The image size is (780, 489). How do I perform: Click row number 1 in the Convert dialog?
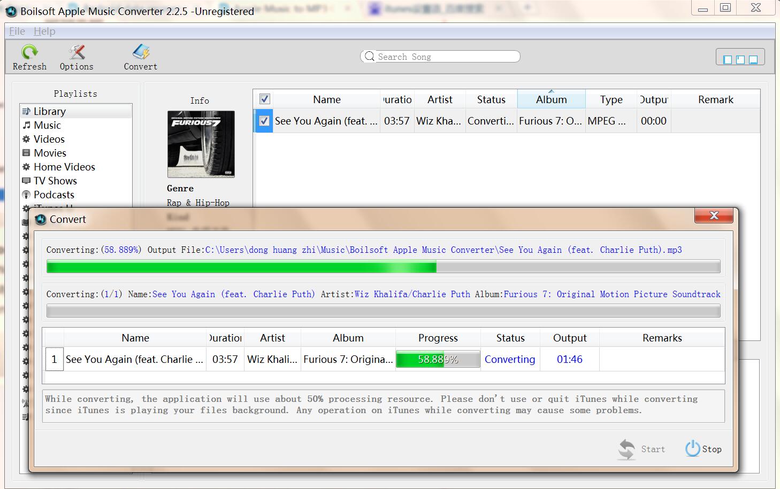coord(54,359)
